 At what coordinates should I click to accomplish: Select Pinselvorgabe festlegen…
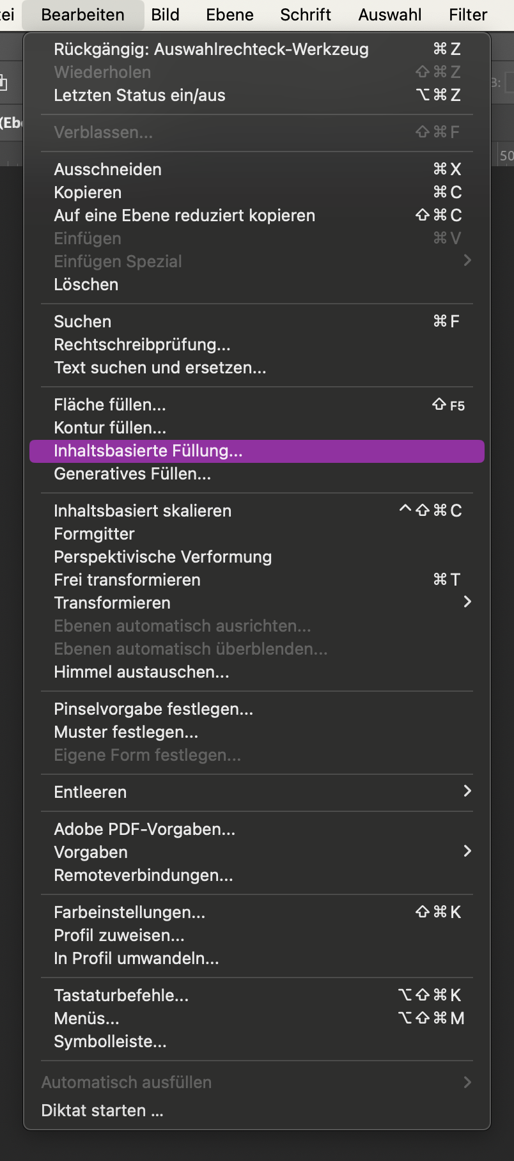coord(153,709)
